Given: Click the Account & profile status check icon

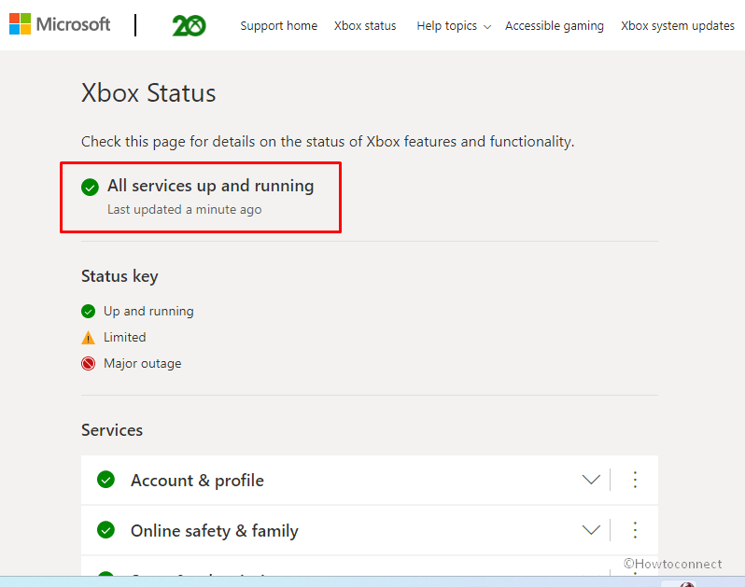Looking at the screenshot, I should point(105,480).
